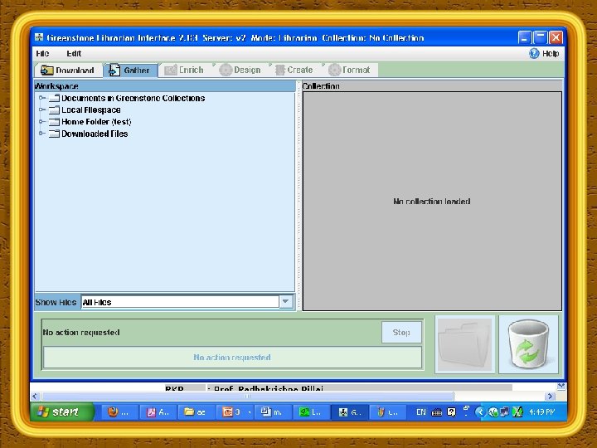Select 'Local Filespace' tree row

91,110
